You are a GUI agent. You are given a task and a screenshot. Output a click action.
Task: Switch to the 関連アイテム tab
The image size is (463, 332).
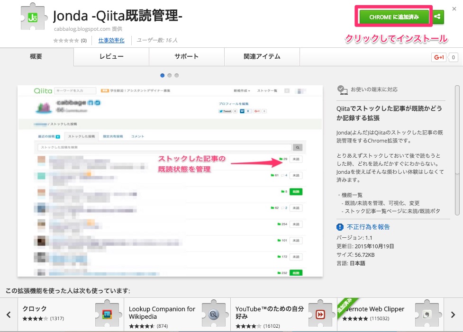[262, 56]
